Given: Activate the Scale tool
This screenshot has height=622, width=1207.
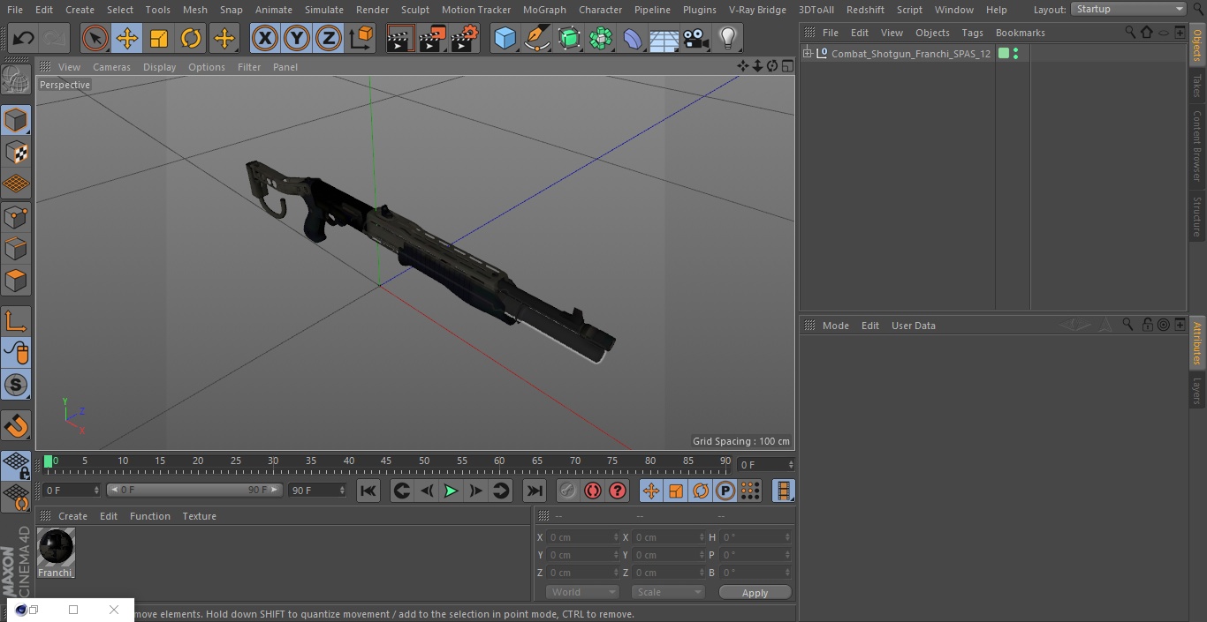Looking at the screenshot, I should 159,39.
